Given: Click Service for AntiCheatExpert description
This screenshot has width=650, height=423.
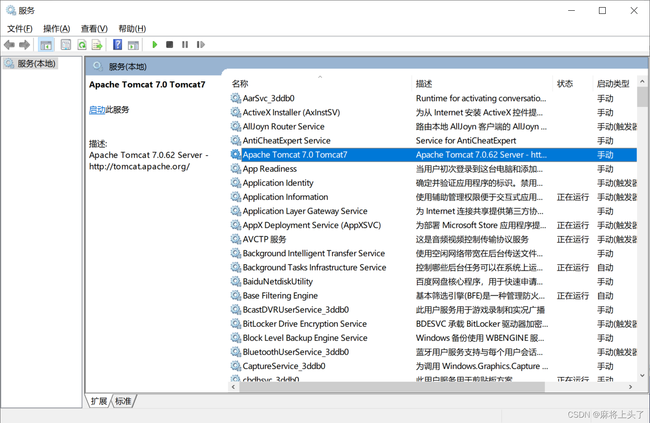Looking at the screenshot, I should pyautogui.click(x=466, y=140).
